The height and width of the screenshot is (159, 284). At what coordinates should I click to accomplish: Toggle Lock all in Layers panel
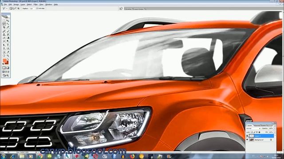259,132
